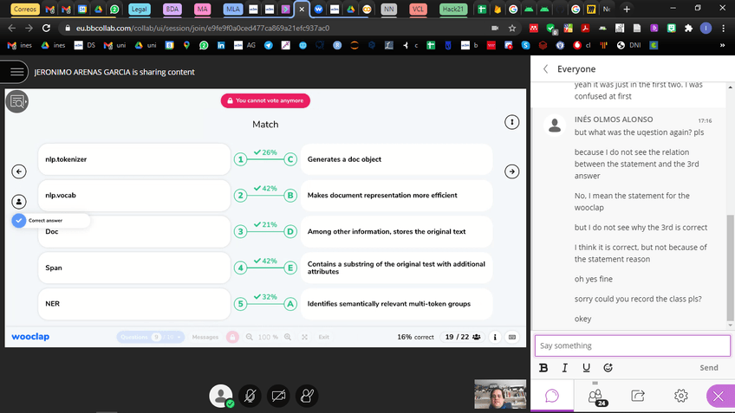This screenshot has height=413, width=735.
Task: Click the 19 / 22 participants counter
Action: tap(463, 337)
